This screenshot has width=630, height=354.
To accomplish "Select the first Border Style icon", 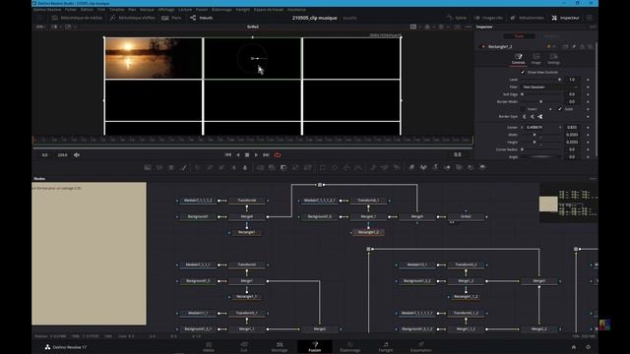I will [x=524, y=116].
